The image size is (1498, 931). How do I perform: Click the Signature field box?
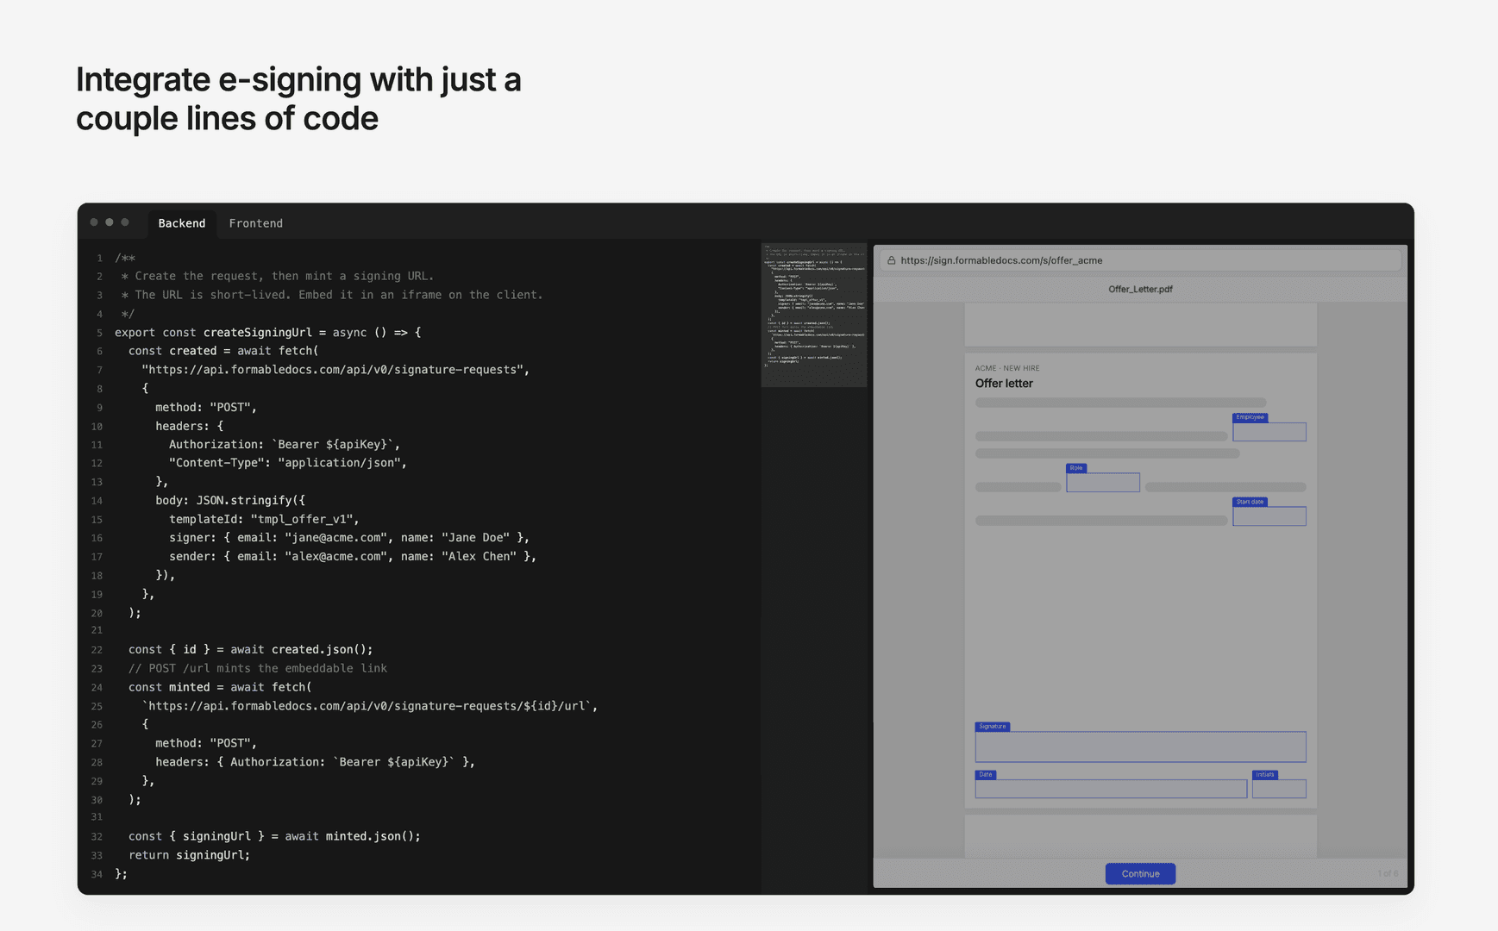coord(1140,747)
